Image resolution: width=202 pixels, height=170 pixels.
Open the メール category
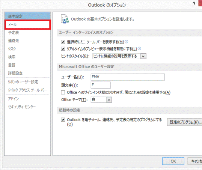tap(27, 25)
